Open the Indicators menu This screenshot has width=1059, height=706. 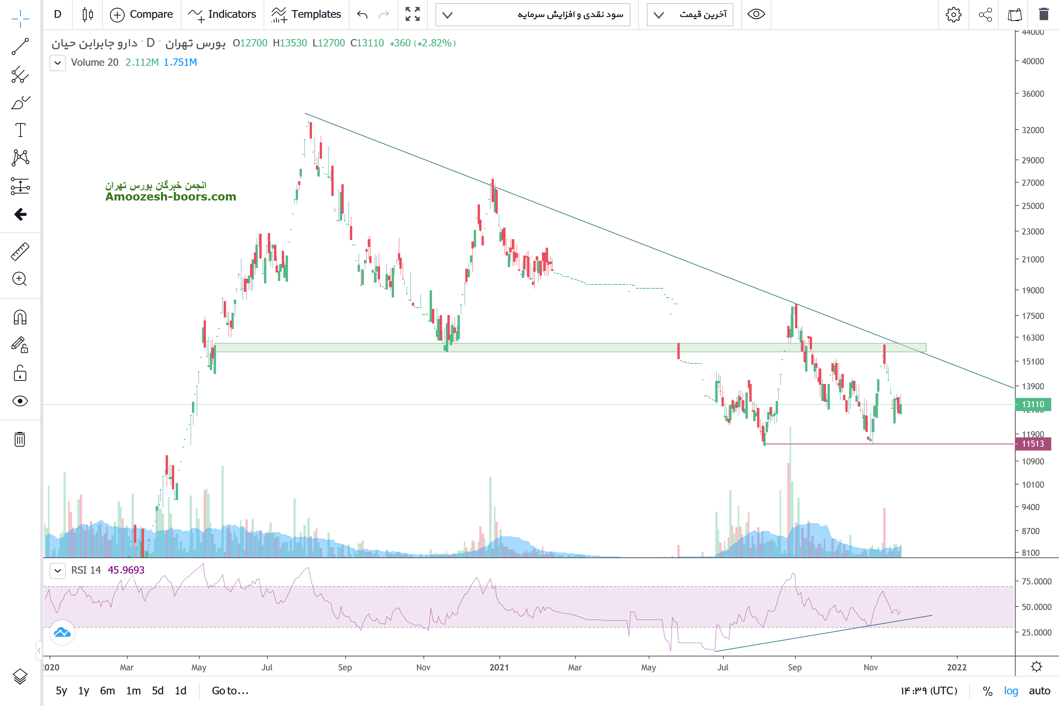pos(222,14)
